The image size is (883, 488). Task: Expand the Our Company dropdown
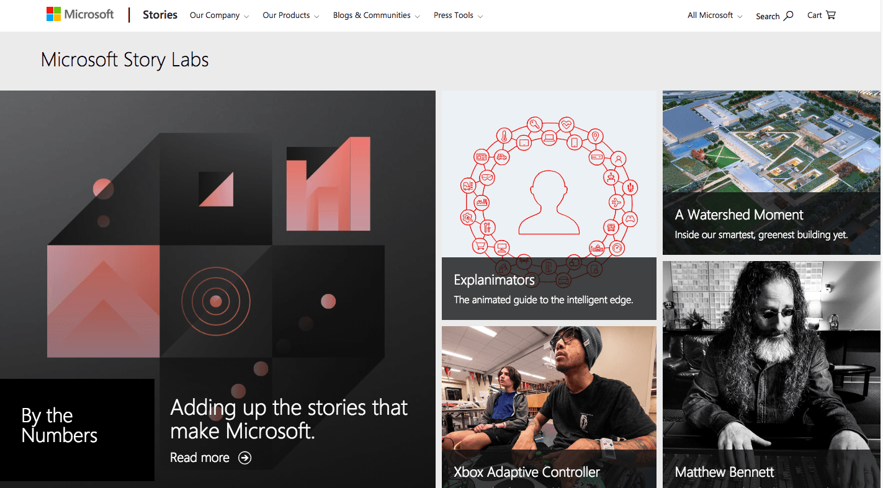coord(219,16)
